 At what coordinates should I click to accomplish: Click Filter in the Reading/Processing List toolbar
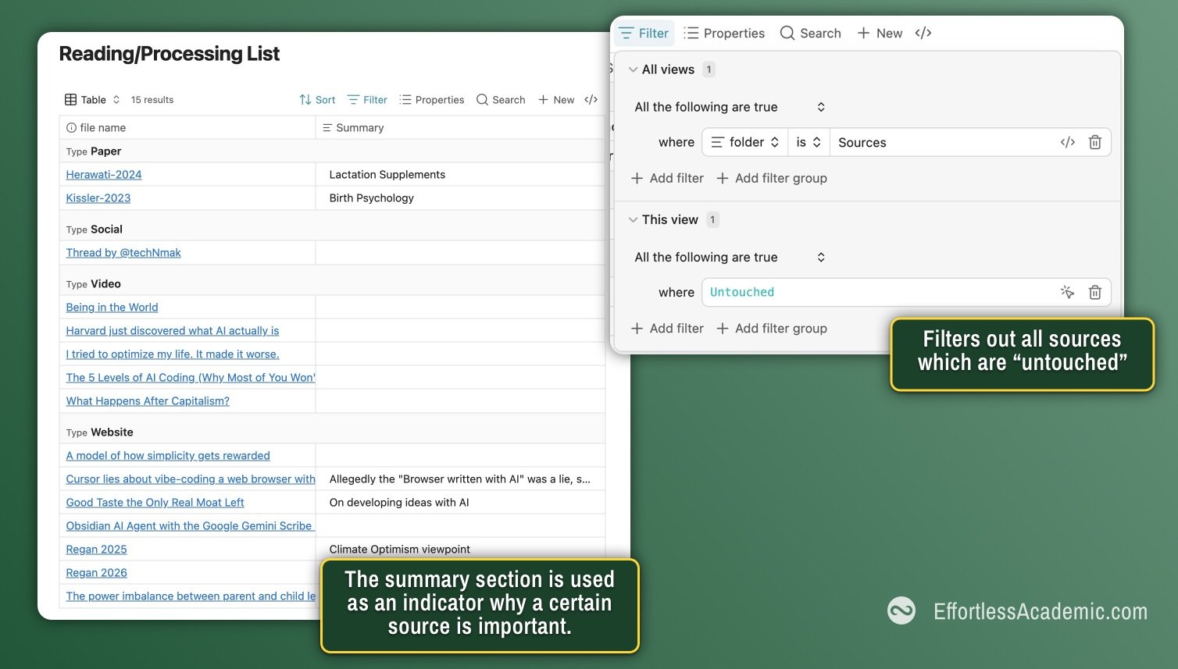click(367, 100)
